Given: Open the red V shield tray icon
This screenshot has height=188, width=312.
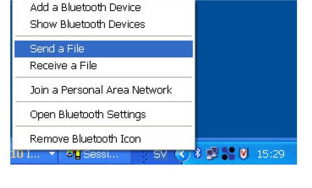Looking at the screenshot, I should (x=244, y=154).
